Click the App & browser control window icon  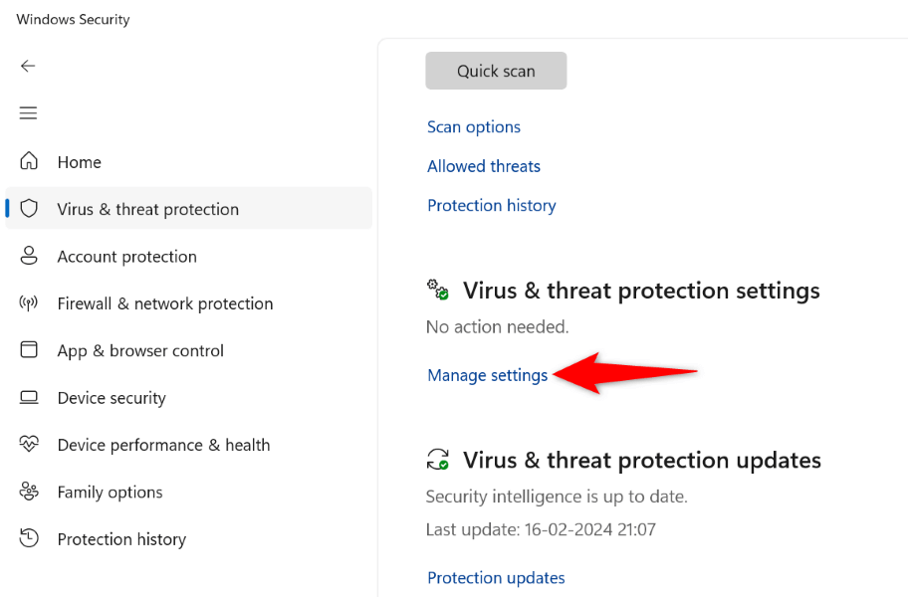click(29, 350)
